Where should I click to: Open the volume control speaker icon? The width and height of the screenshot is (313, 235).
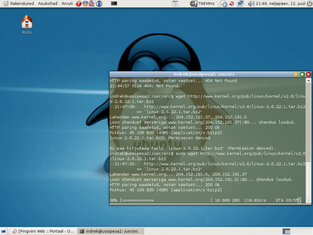[251, 4]
